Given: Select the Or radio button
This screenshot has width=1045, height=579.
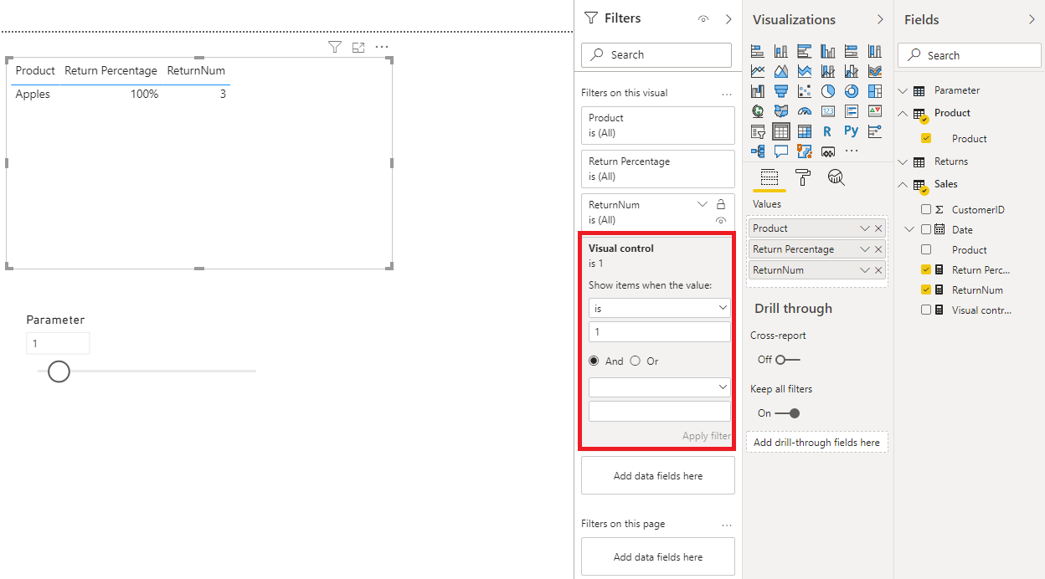Looking at the screenshot, I should [x=636, y=361].
